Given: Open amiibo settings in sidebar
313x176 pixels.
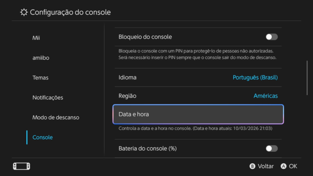Looking at the screenshot, I should [x=41, y=58].
